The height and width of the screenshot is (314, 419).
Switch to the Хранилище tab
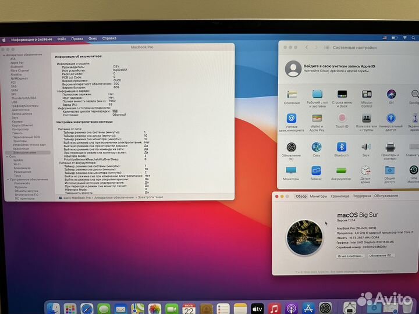click(340, 196)
